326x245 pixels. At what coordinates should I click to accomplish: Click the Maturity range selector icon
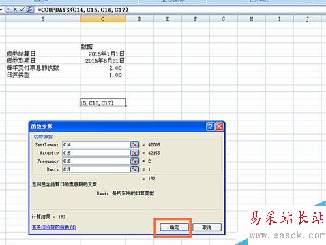tap(134, 153)
